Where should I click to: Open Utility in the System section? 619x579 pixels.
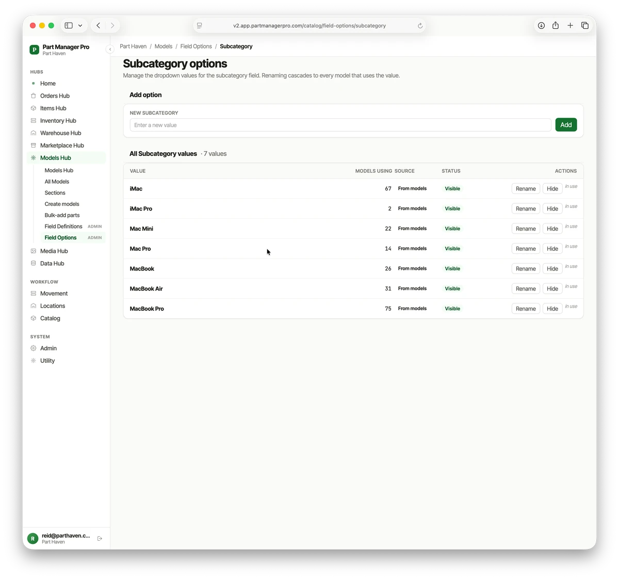point(66,361)
